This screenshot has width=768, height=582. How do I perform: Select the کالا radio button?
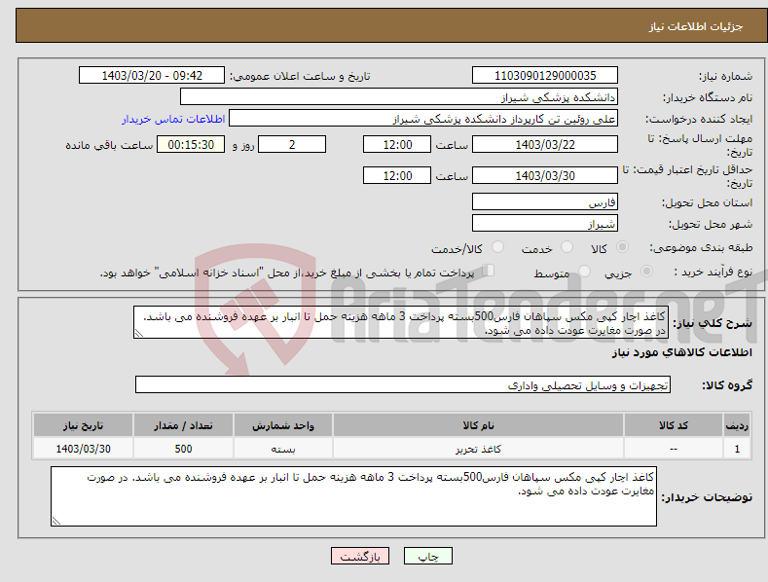(x=622, y=247)
